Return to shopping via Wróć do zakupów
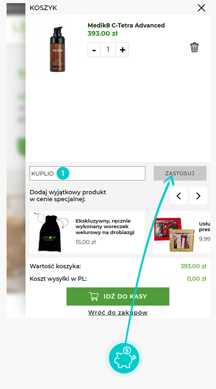Image resolution: width=216 pixels, height=389 pixels. point(118,312)
